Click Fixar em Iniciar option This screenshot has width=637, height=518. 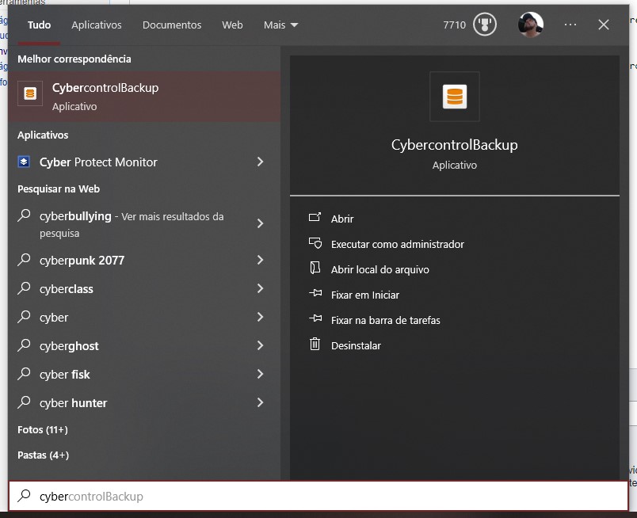(x=364, y=295)
